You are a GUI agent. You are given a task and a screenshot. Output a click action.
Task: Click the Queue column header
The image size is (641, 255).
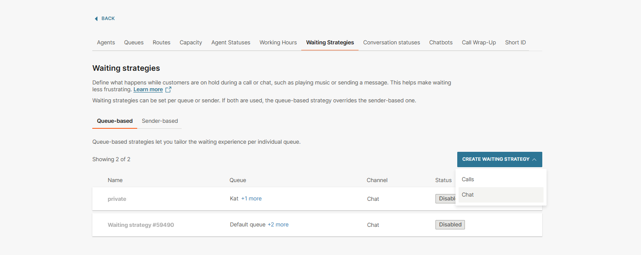(238, 180)
